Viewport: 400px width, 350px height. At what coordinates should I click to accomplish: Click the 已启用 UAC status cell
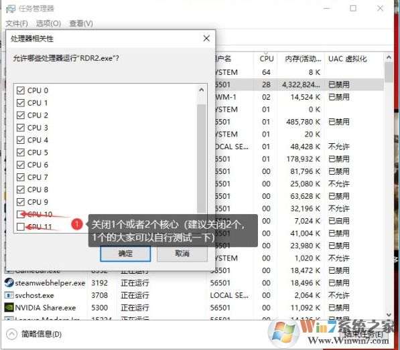339,221
